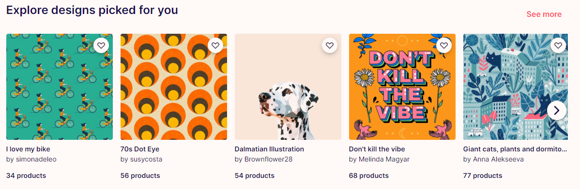580x189 pixels.
Task: Open the See more link
Action: click(544, 14)
